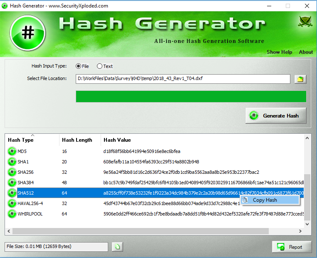Screen dimensions: 317x258
Task: Minimize the Hash Generator window
Action: [269, 6]
